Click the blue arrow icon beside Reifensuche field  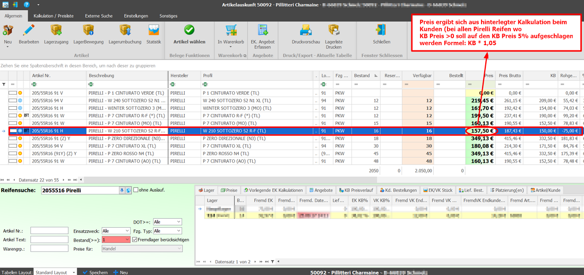(x=122, y=191)
